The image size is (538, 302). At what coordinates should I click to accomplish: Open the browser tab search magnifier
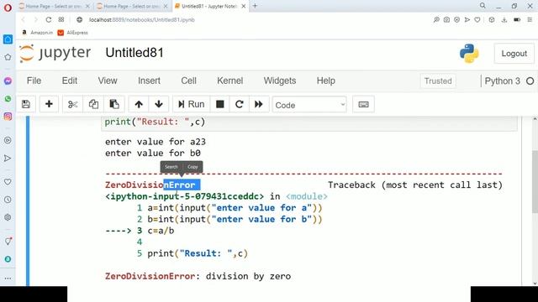click(x=483, y=6)
